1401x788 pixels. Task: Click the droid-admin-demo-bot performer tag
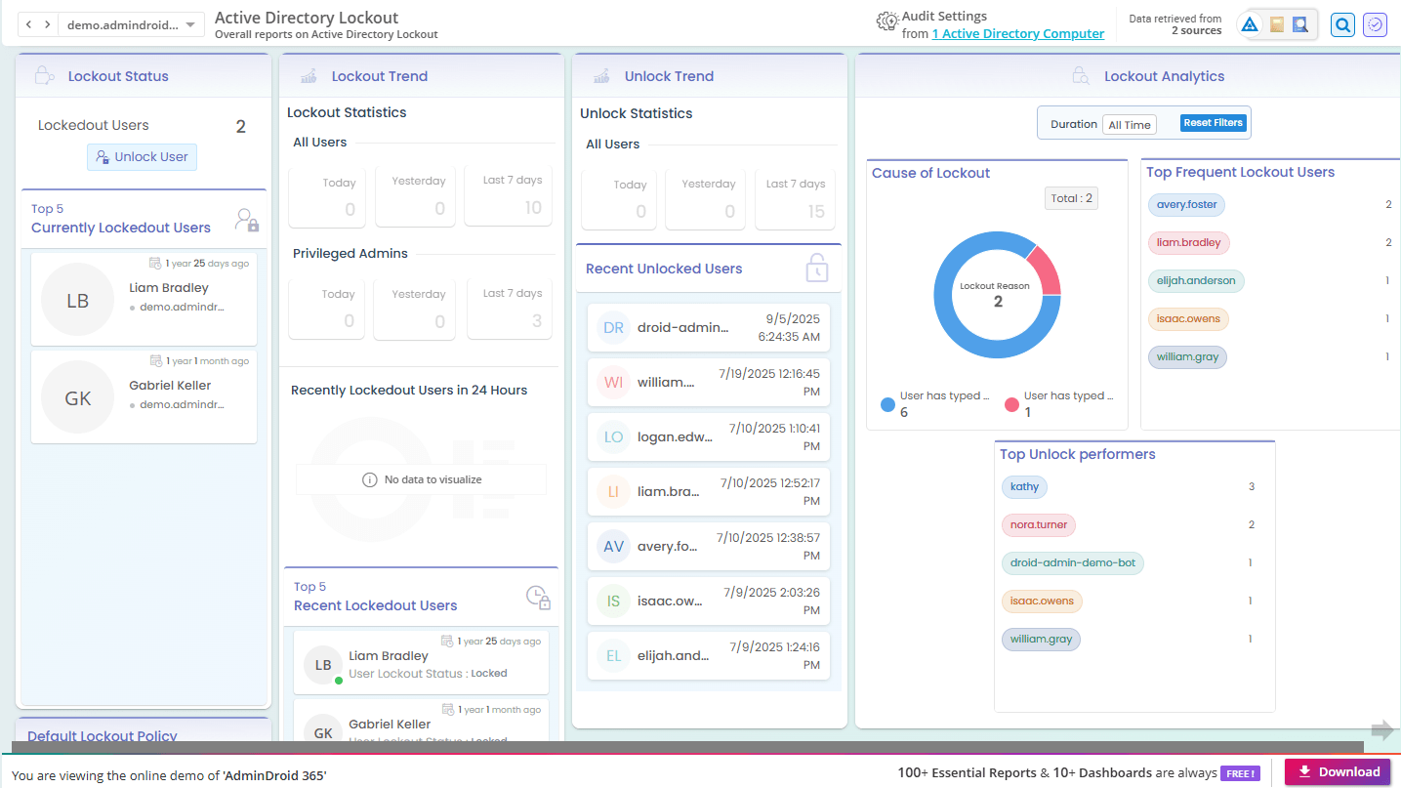tap(1073, 563)
